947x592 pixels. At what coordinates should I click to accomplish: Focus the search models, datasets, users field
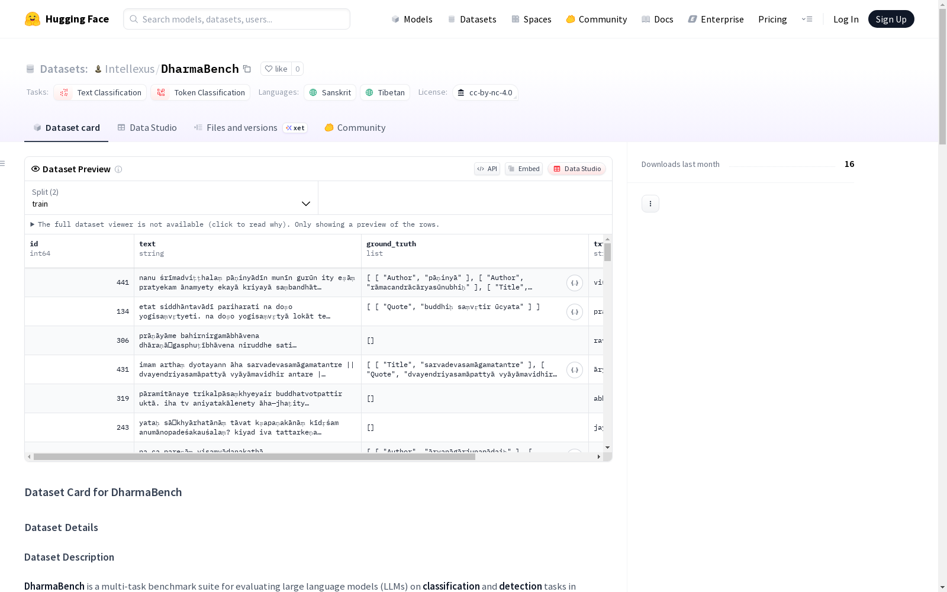[x=237, y=19]
